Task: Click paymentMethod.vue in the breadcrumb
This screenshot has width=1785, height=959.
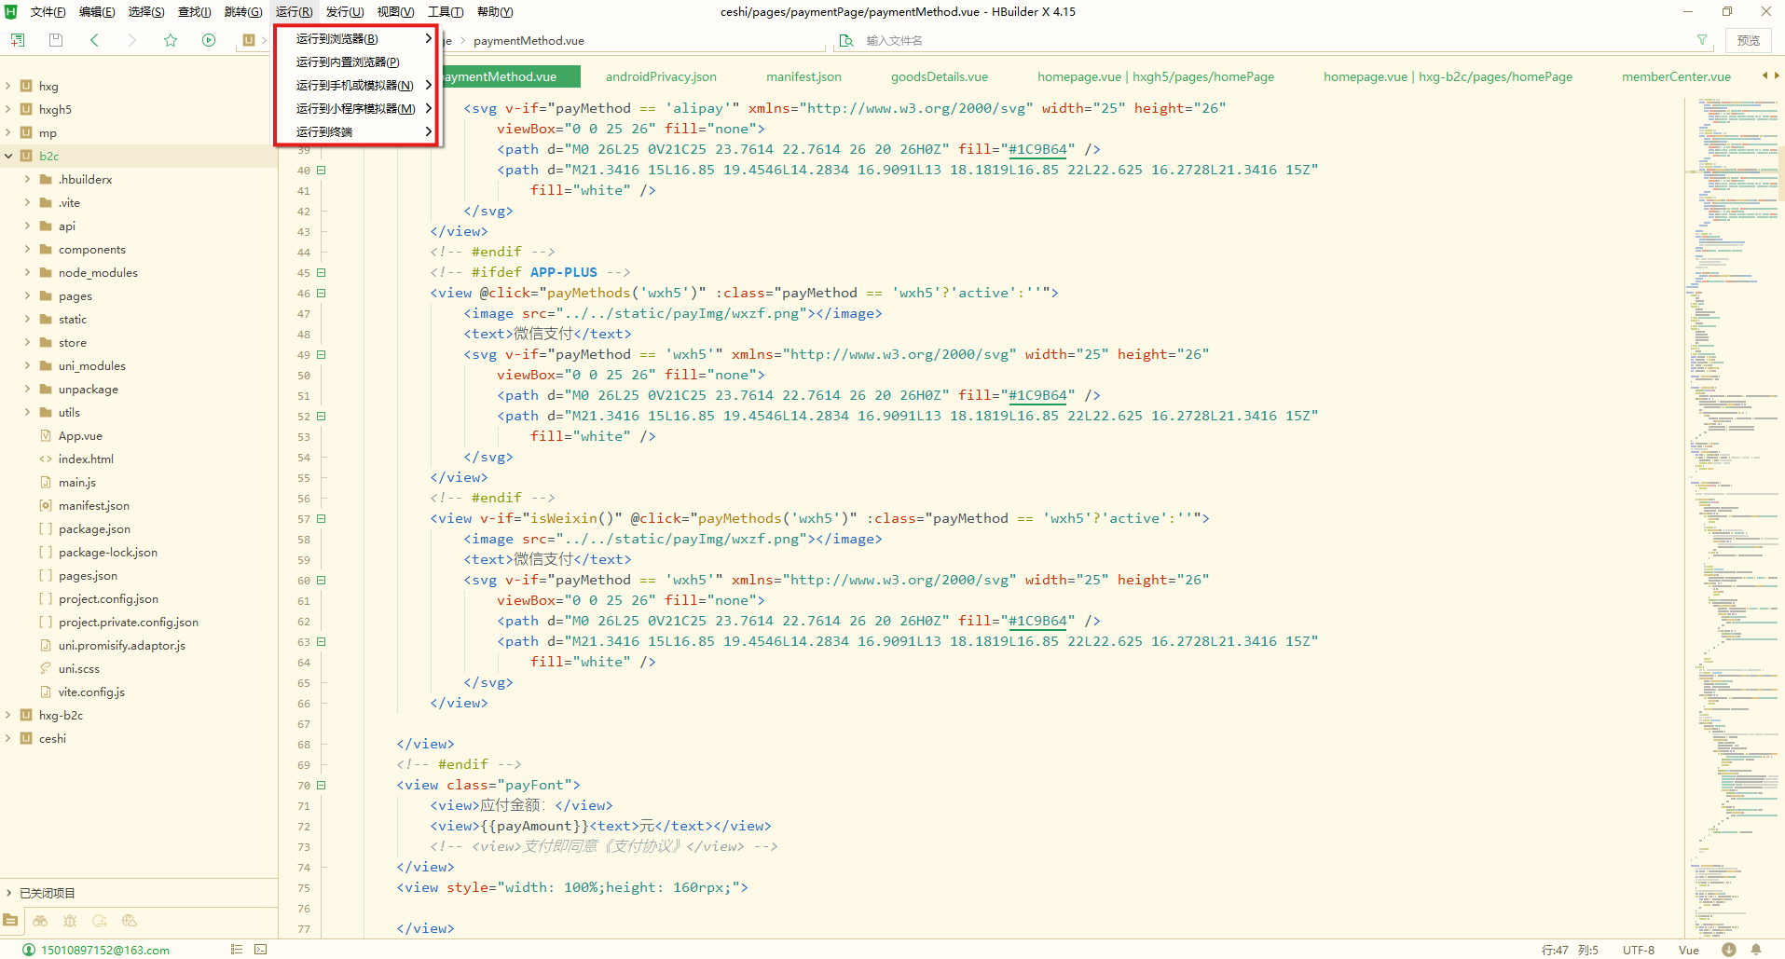Action: pyautogui.click(x=529, y=40)
